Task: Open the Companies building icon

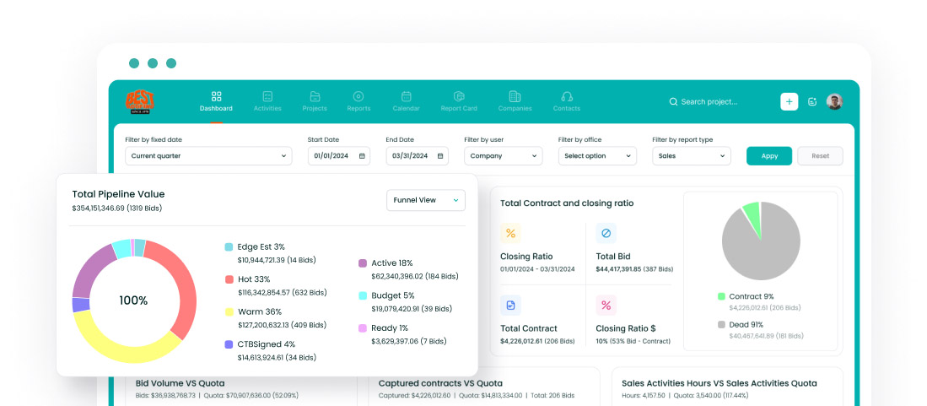Action: point(515,96)
